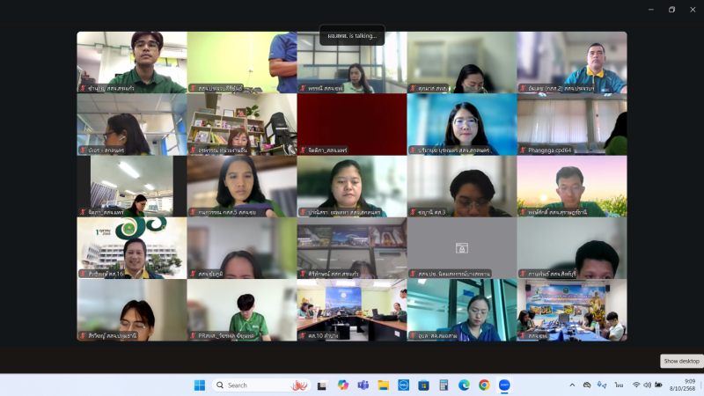This screenshot has height=396, width=704.
Task: Select the Phangnga.cpd64 video tile
Action: [572, 124]
